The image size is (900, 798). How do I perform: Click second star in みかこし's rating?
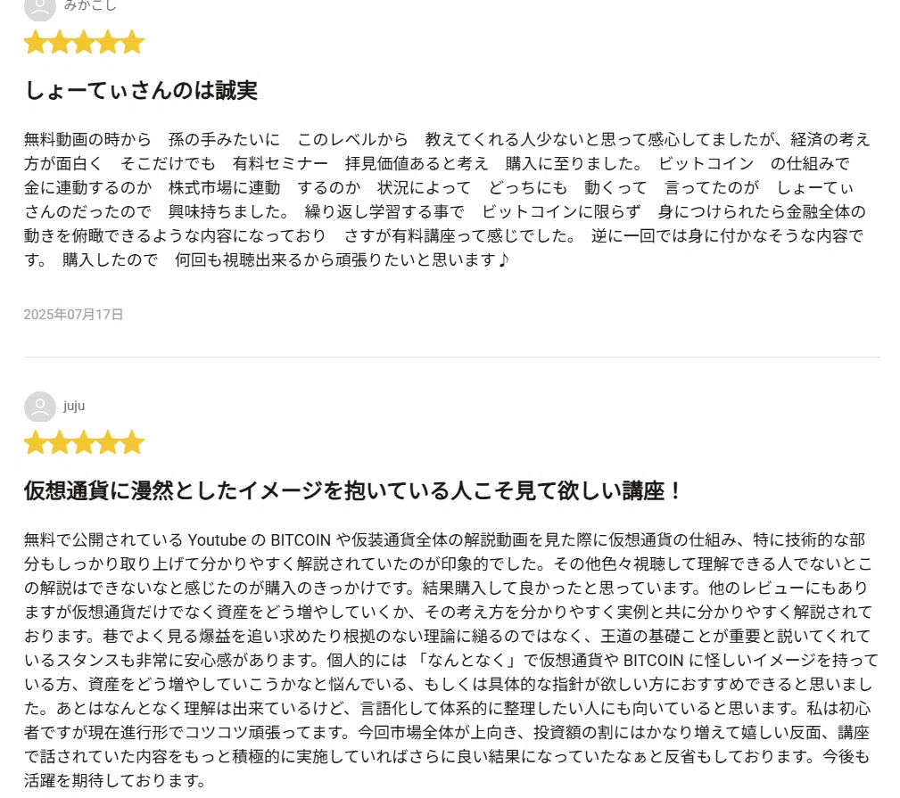(x=60, y=42)
